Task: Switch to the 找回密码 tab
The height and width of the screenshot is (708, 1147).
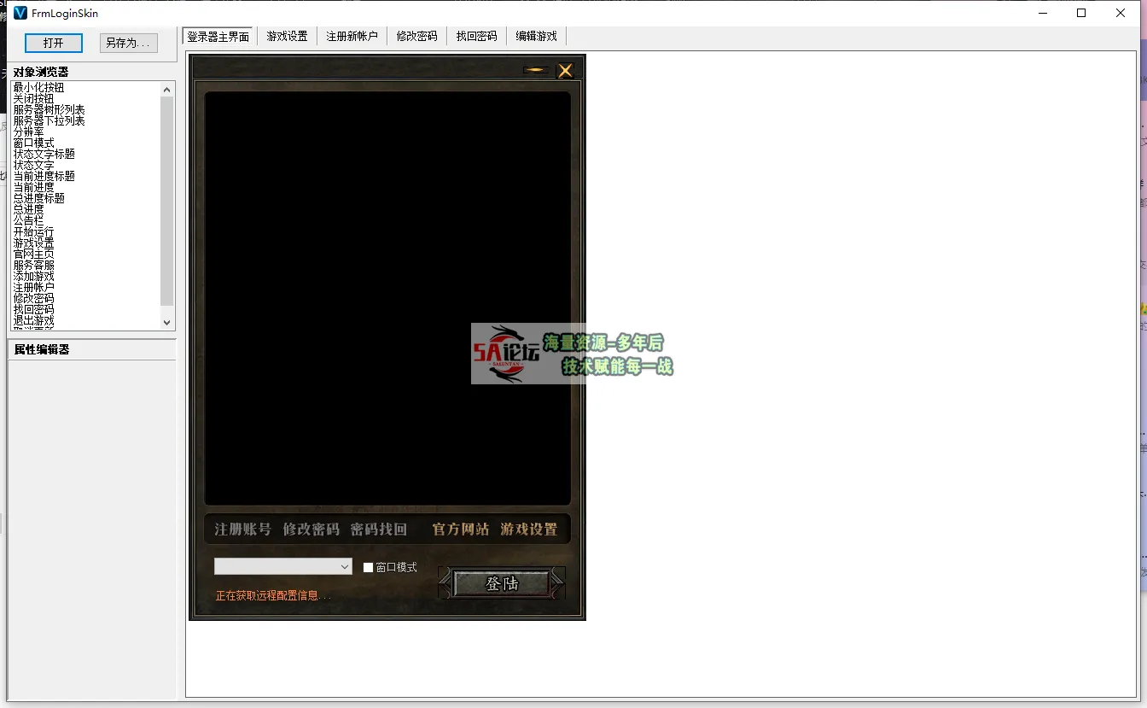Action: tap(476, 36)
